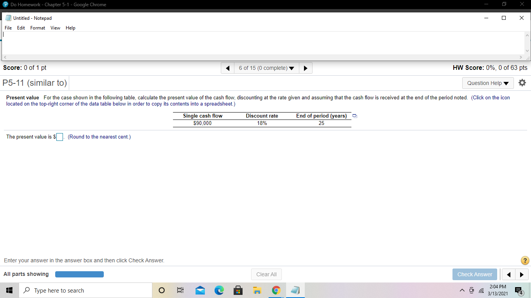Viewport: 531px width, 298px height.
Task: Open File Explorer from the taskbar
Action: pos(257,290)
